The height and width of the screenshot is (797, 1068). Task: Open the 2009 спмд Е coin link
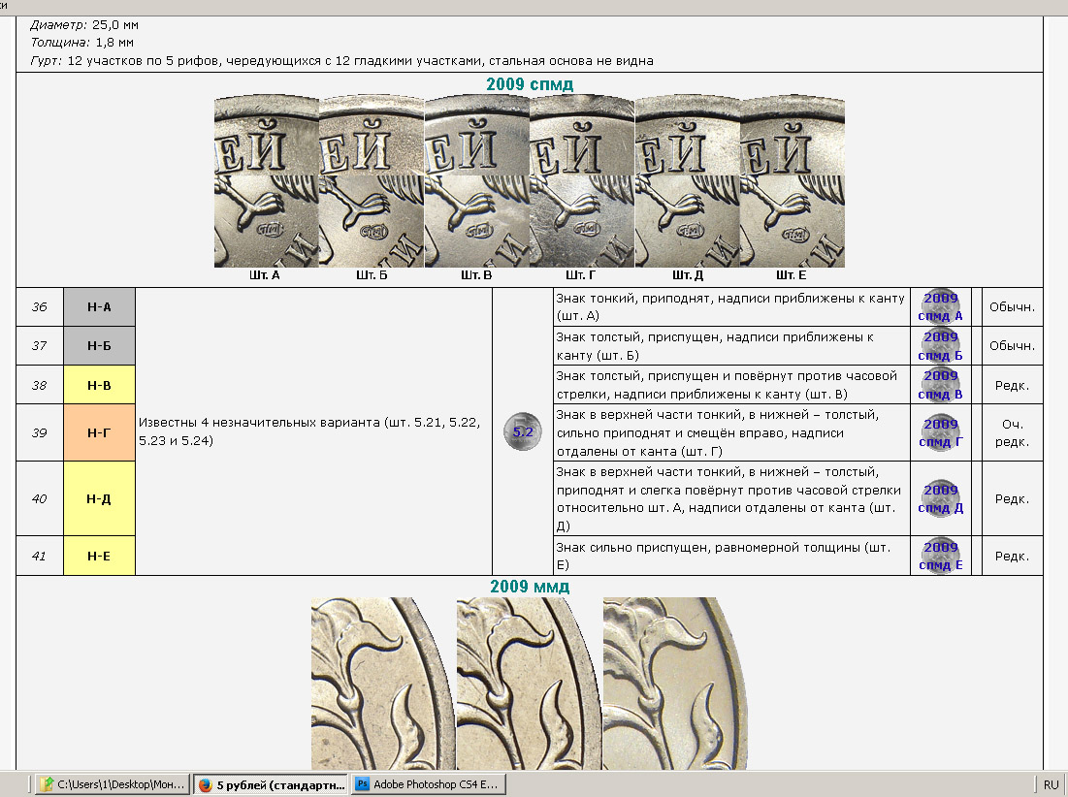(939, 556)
